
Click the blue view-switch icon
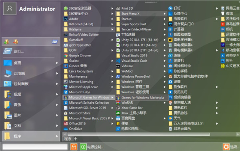click(x=55, y=42)
